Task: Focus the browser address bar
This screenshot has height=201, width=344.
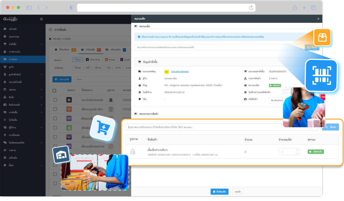Action: pos(166,8)
